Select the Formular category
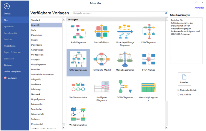This screenshot has width=206, height=131. [46, 69]
